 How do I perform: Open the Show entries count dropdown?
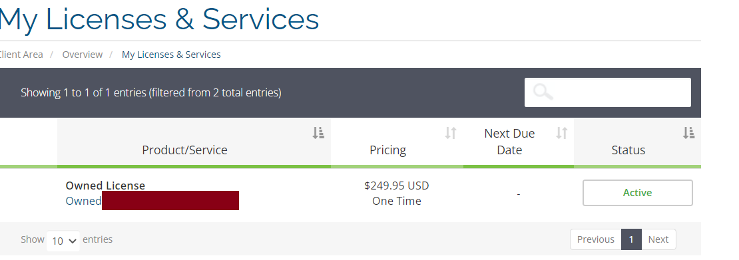(63, 241)
